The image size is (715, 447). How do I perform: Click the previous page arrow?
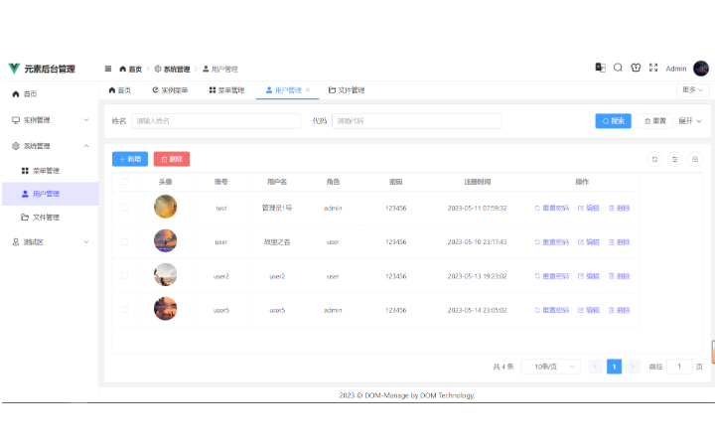coord(595,367)
